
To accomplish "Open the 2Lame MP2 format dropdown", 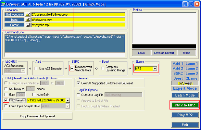I will pyautogui.click(x=155, y=69).
